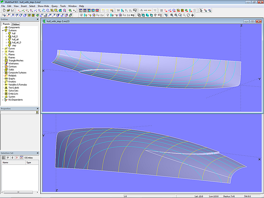Viewport: 264px width, 198px height.
Task: Select the arrow pointer selection tool
Action: pyautogui.click(x=201, y=11)
